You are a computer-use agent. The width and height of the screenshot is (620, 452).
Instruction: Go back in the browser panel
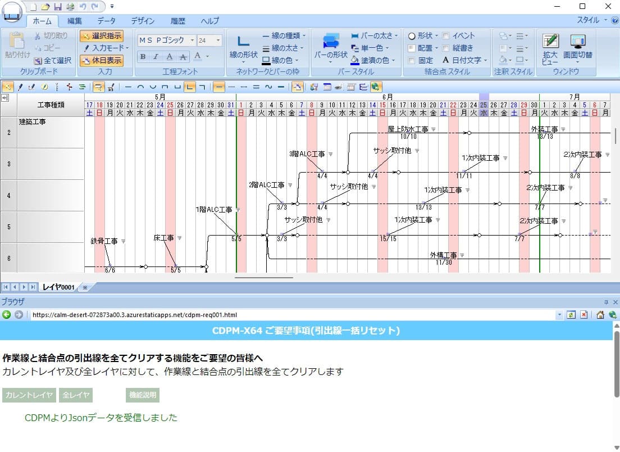[6, 315]
